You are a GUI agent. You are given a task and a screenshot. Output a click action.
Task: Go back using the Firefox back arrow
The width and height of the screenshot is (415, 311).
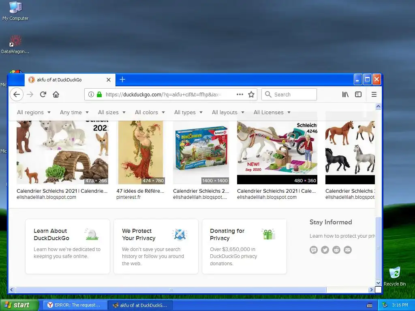[x=17, y=94]
